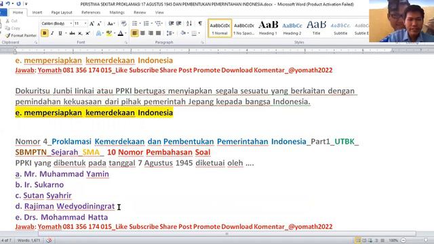Image resolution: width=434 pixels, height=244 pixels.
Task: Apply the No Spacing style
Action: 244,28
